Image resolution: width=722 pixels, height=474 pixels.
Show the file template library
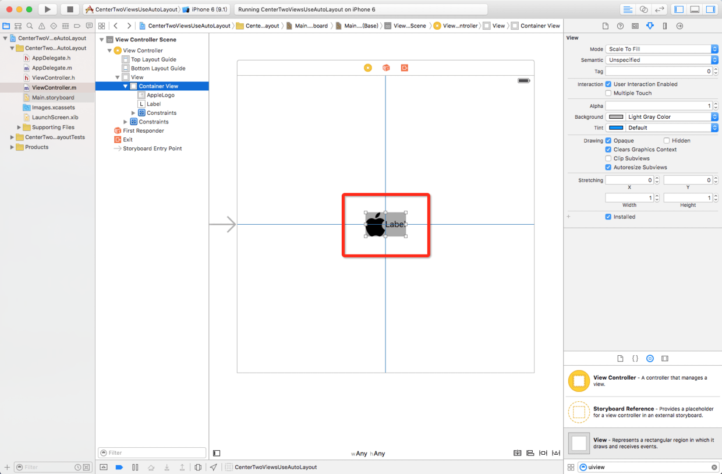[620, 359]
